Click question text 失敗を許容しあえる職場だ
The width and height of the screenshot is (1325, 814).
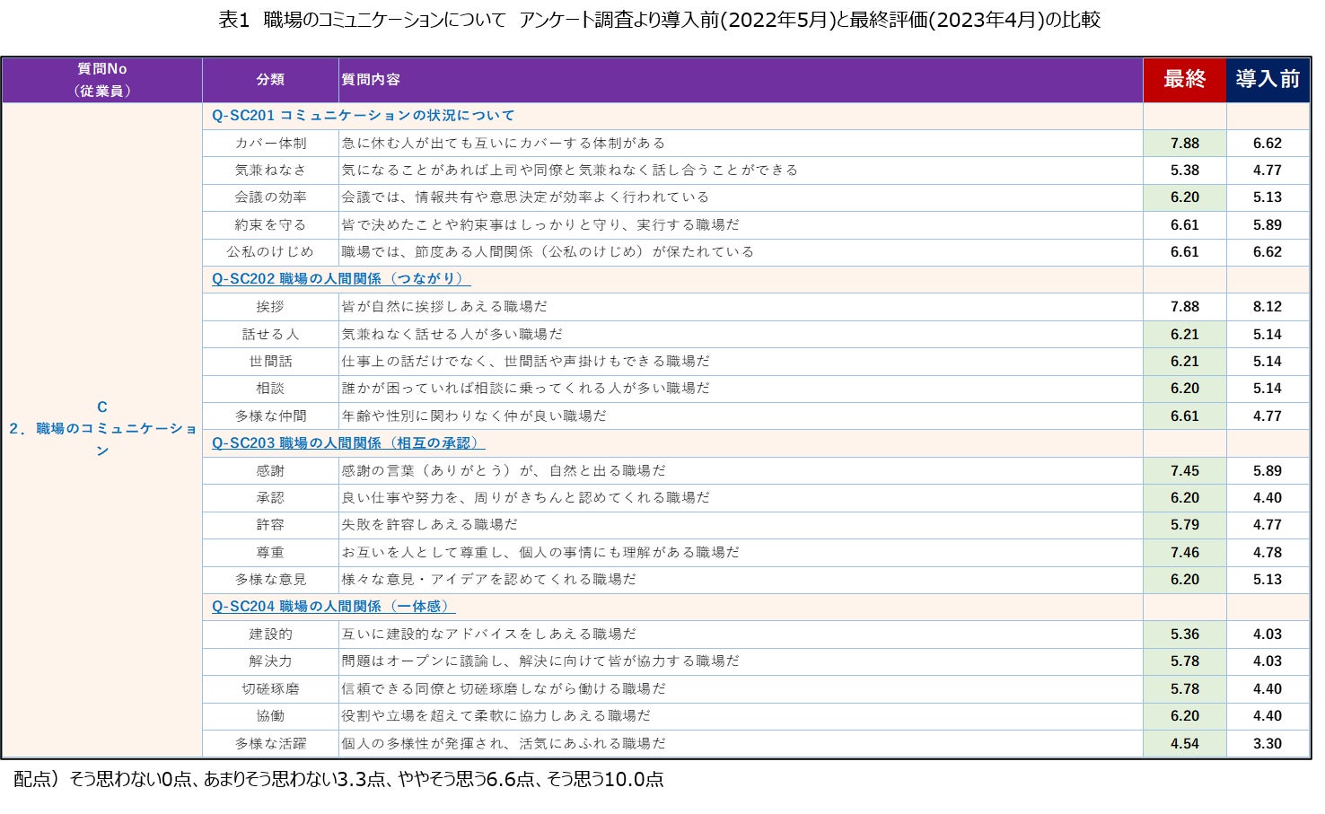pyautogui.click(x=429, y=525)
